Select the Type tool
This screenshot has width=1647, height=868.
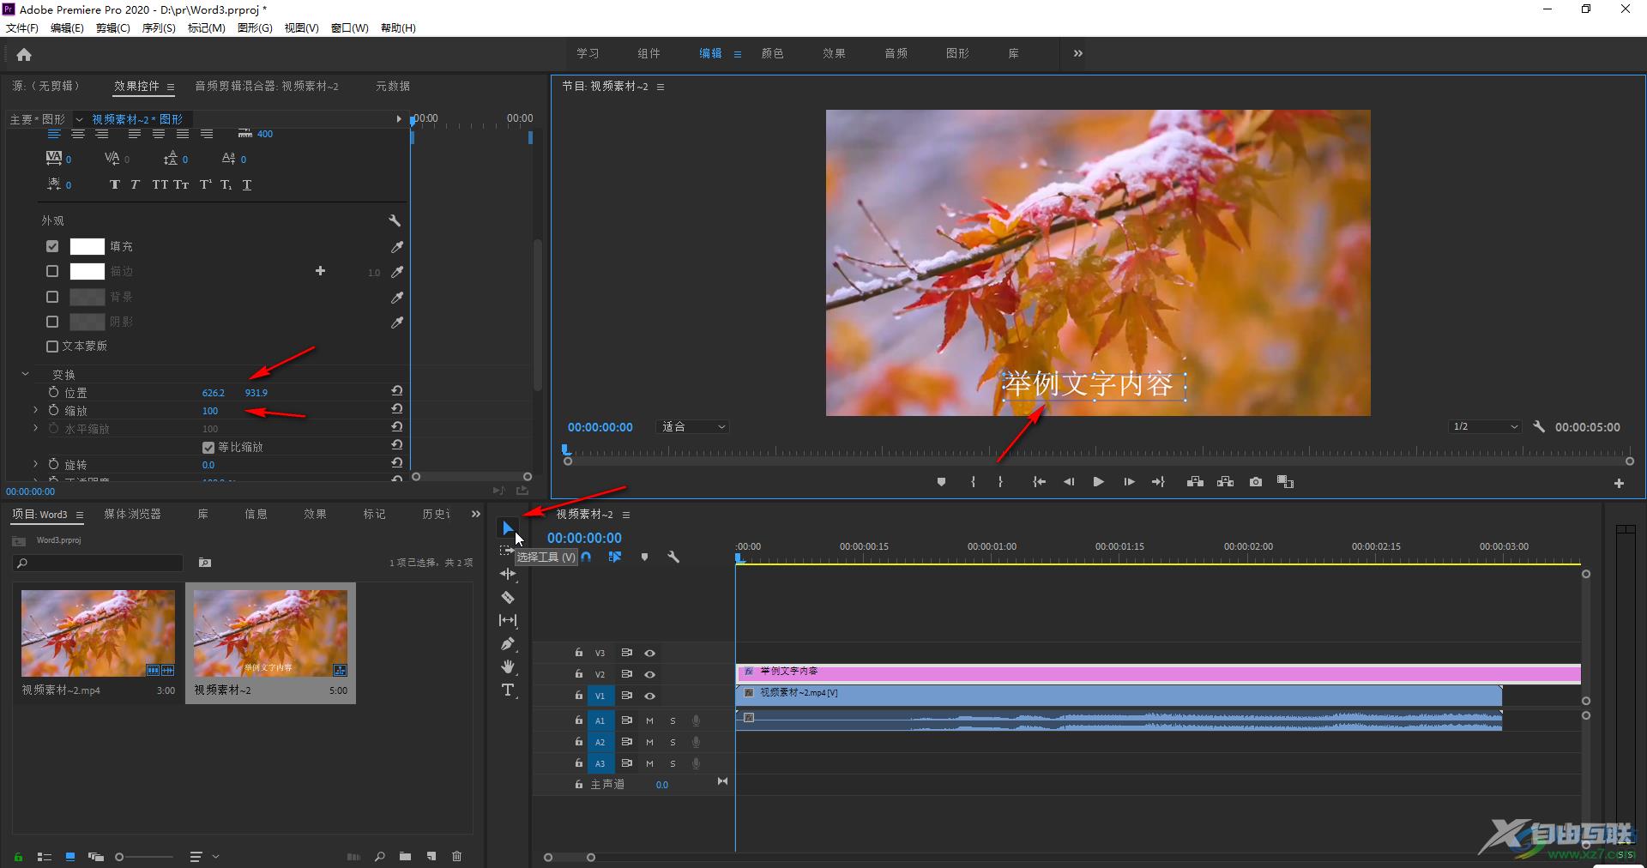tap(508, 690)
